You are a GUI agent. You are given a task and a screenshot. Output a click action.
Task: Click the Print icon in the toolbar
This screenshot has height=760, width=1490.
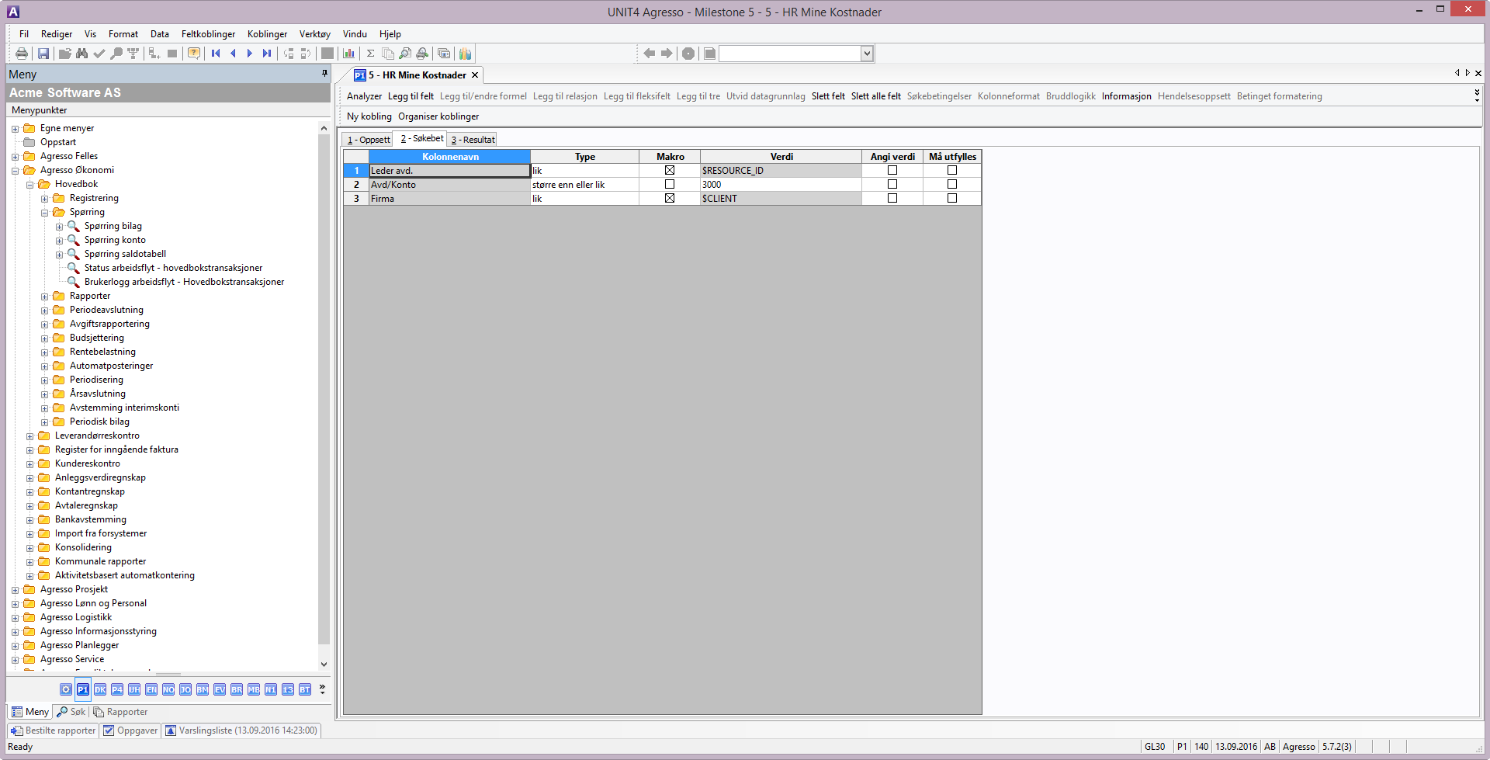click(22, 54)
